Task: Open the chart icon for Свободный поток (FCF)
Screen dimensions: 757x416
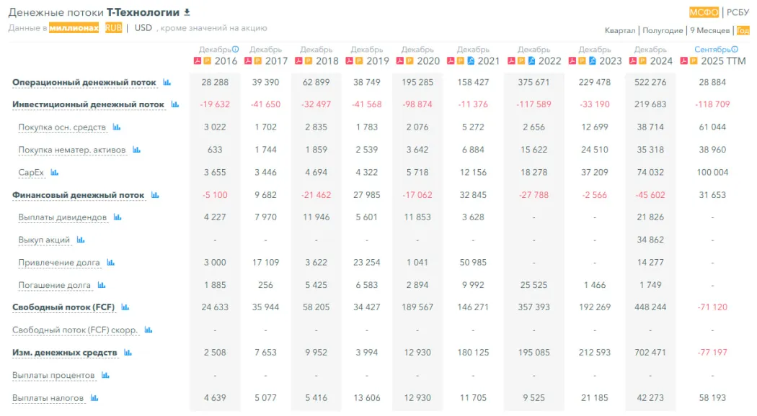Action: pyautogui.click(x=125, y=307)
